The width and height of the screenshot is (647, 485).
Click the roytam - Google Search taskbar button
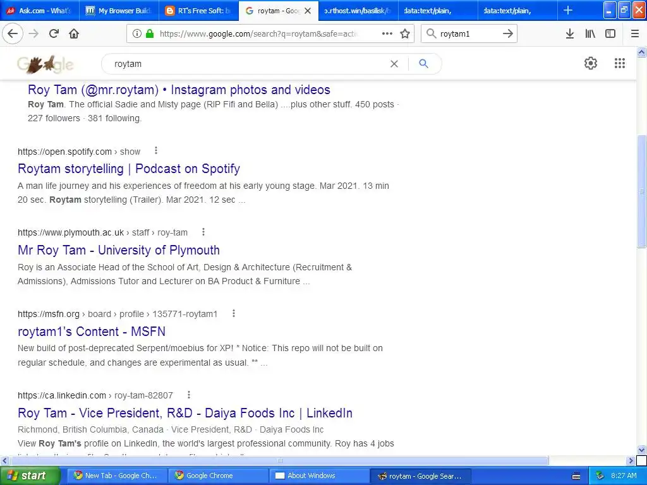[420, 476]
